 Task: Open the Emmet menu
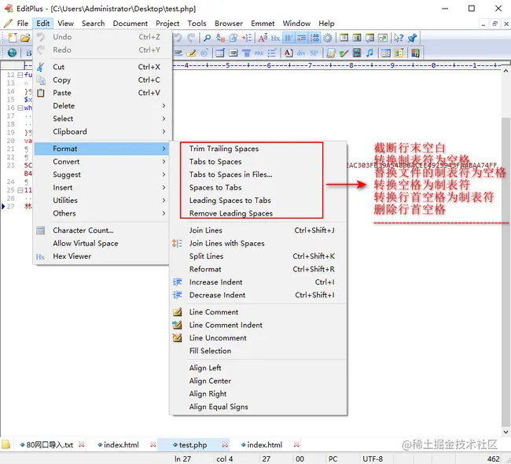point(263,24)
